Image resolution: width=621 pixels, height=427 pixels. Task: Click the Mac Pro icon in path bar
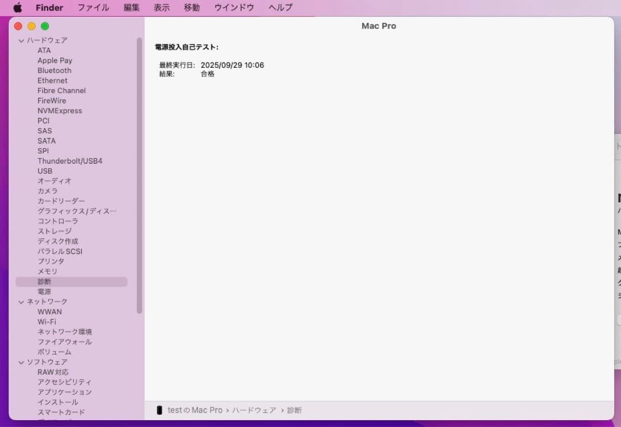click(159, 410)
